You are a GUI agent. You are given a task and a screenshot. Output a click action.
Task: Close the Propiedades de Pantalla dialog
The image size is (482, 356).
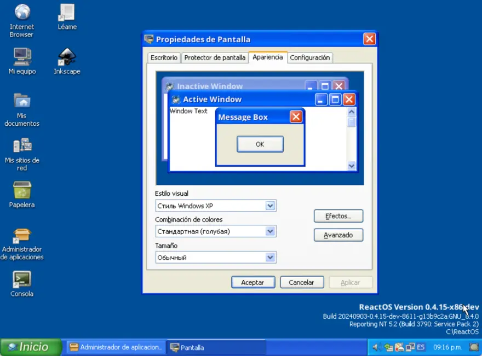pos(369,39)
